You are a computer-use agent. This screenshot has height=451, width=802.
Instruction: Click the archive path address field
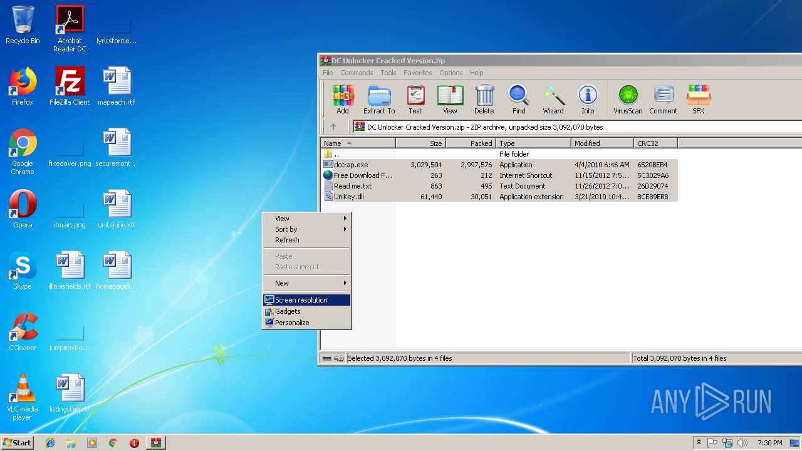tap(576, 127)
